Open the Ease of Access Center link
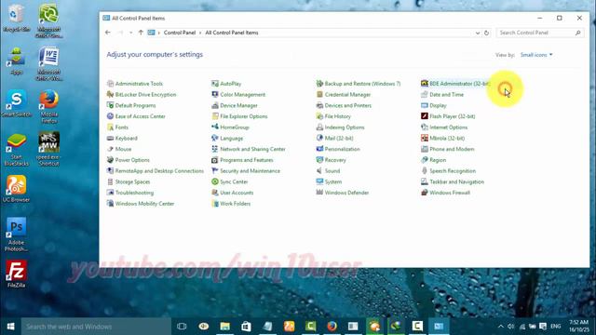 click(x=141, y=116)
